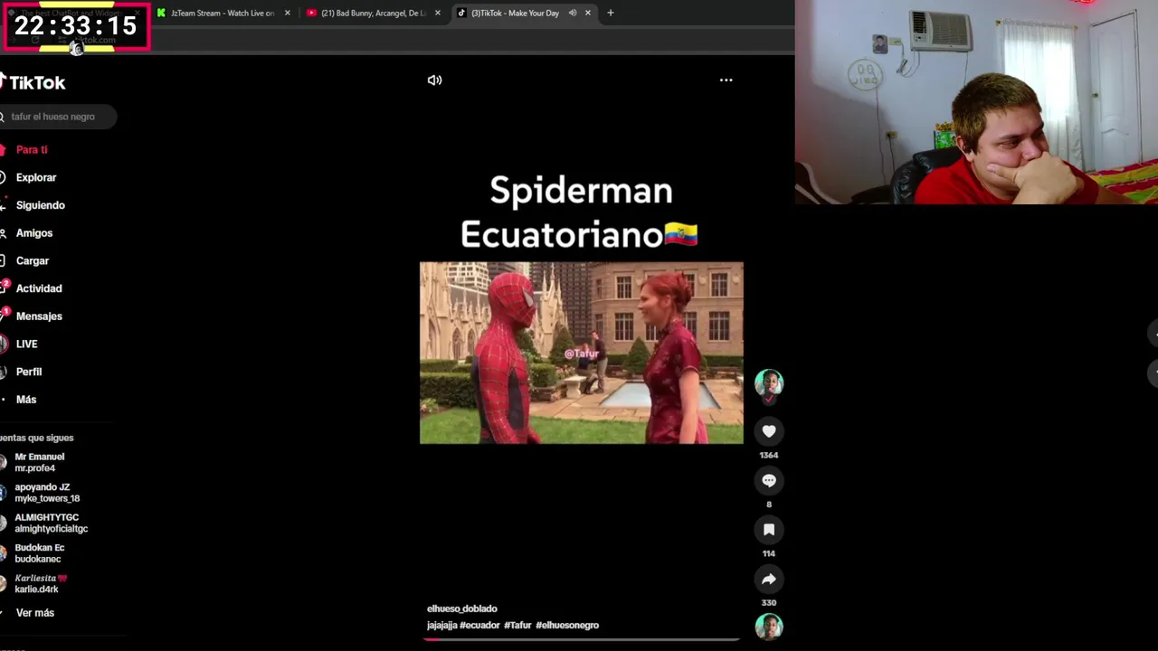Click the TikTok logo
Viewport: 1158px width, 651px height.
tap(33, 82)
